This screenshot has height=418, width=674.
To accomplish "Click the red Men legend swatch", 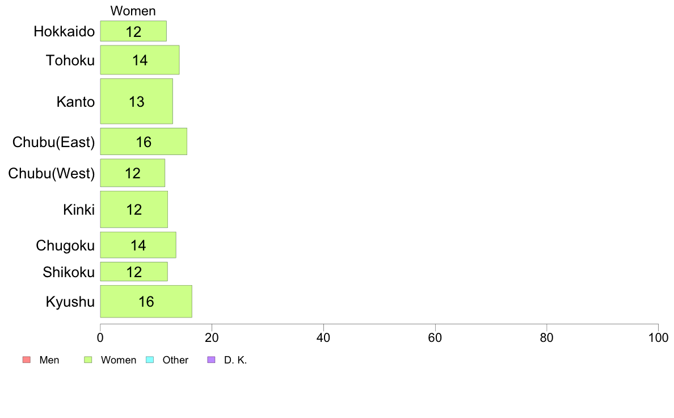I will 27,360.
